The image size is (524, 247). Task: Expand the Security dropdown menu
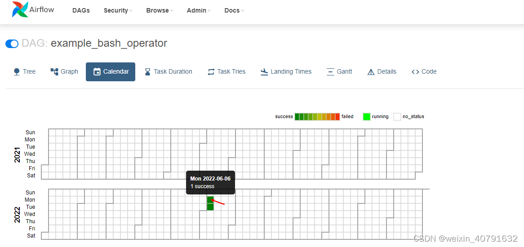(118, 10)
